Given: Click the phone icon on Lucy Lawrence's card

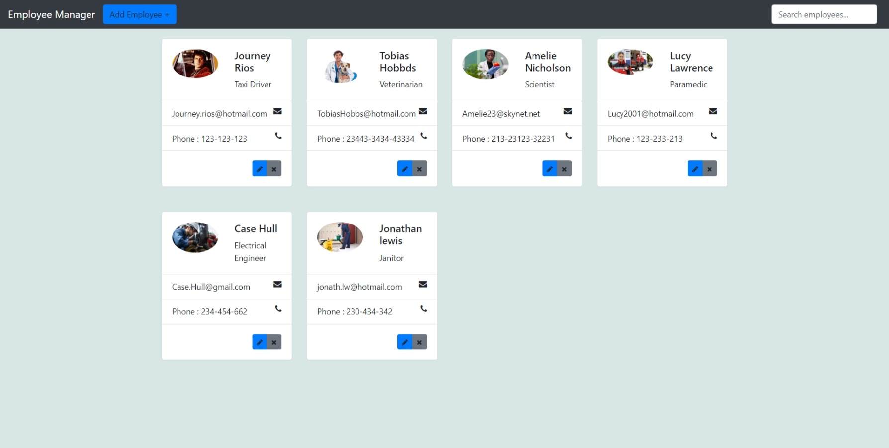Looking at the screenshot, I should coord(713,136).
